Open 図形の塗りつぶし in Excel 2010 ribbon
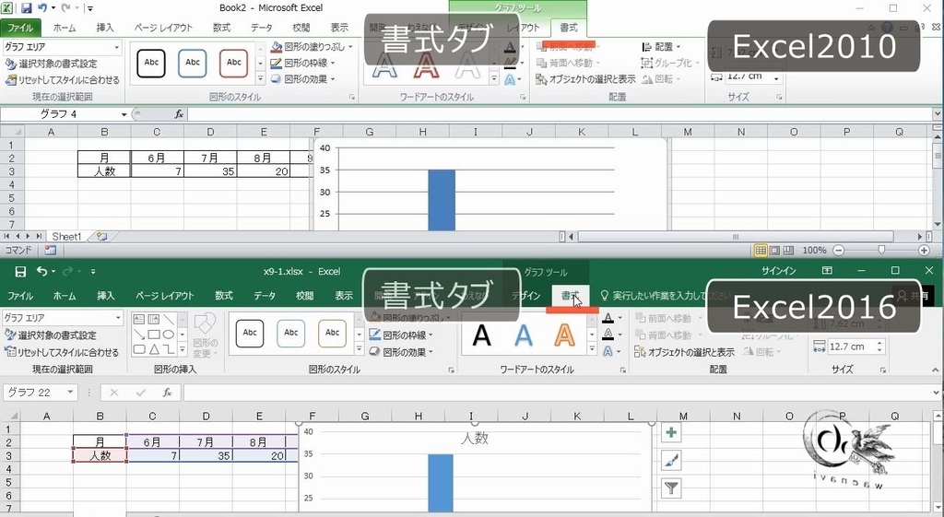The width and height of the screenshot is (944, 517). [312, 46]
